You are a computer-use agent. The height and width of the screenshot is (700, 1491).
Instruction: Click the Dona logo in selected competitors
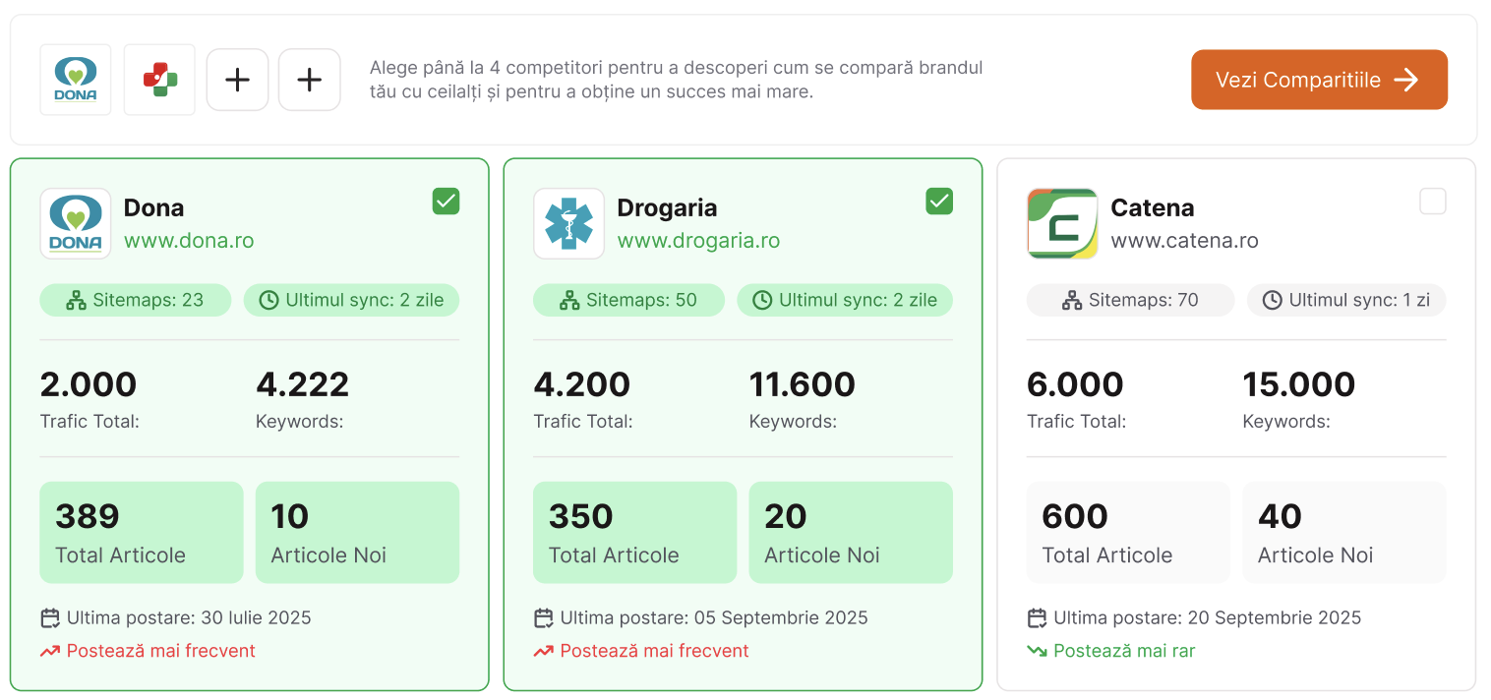pyautogui.click(x=76, y=80)
